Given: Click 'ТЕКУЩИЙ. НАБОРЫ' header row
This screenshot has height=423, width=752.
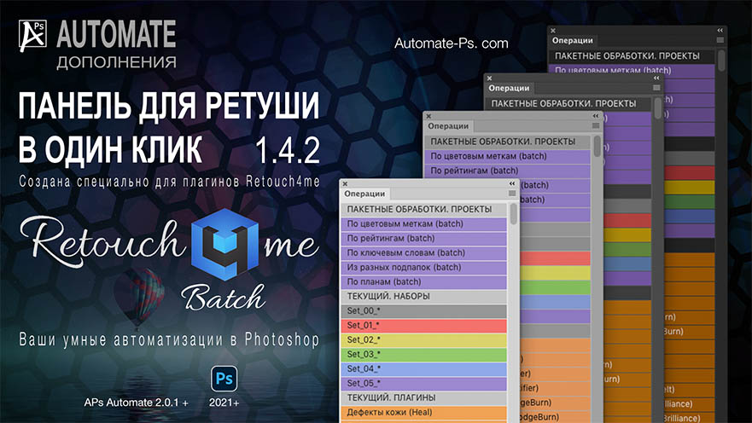Looking at the screenshot, I should point(424,297).
